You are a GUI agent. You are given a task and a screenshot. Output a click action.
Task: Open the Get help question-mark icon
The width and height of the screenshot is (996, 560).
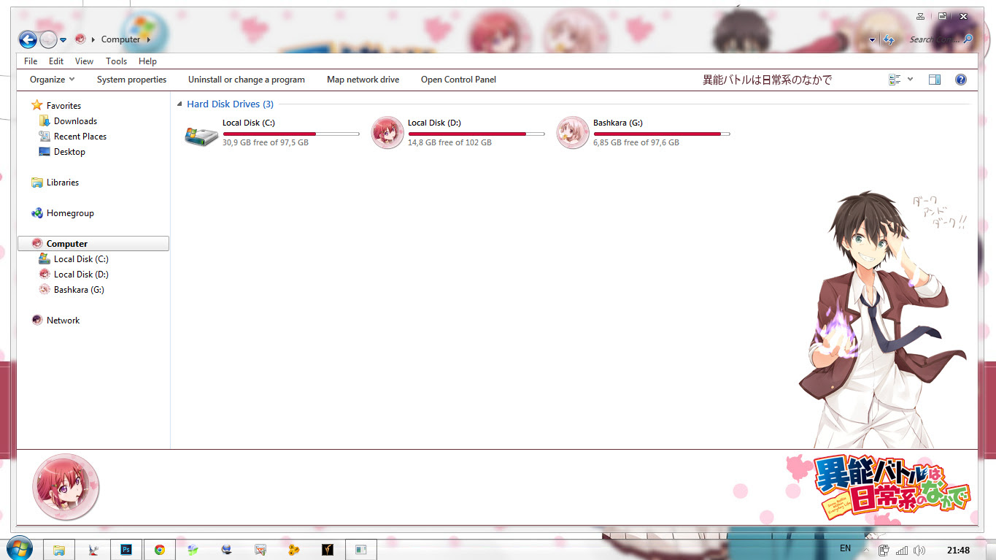tap(961, 80)
